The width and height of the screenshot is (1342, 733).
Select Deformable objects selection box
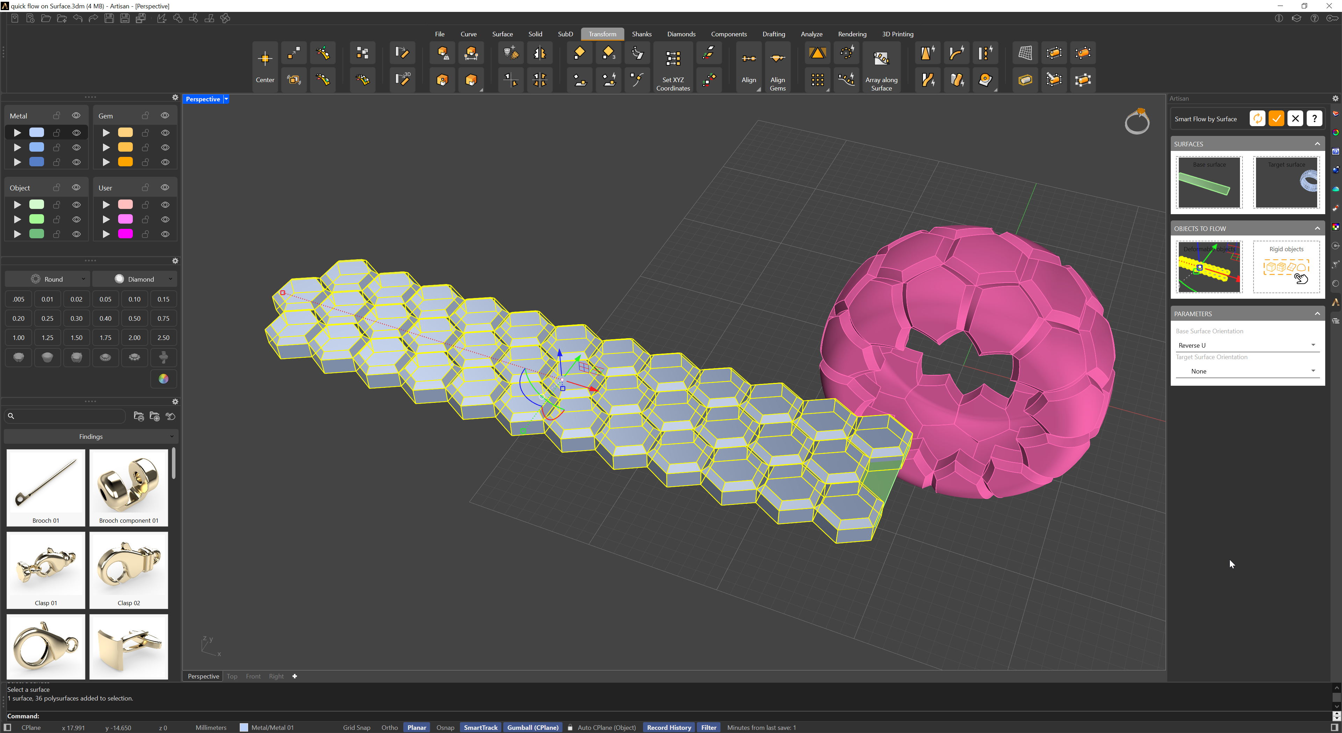[x=1209, y=267]
